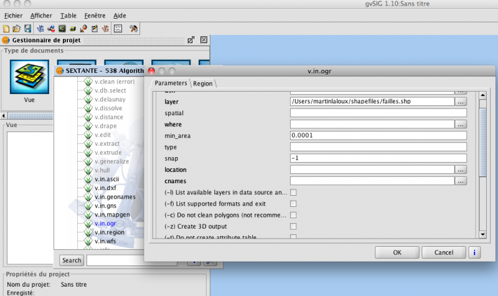
Task: Click the open project folder icon
Action: pyautogui.click(x=16, y=29)
